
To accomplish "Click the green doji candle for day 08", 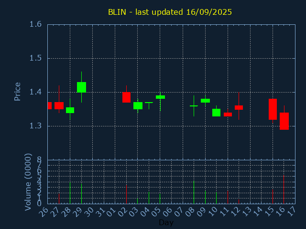I will (194, 106).
